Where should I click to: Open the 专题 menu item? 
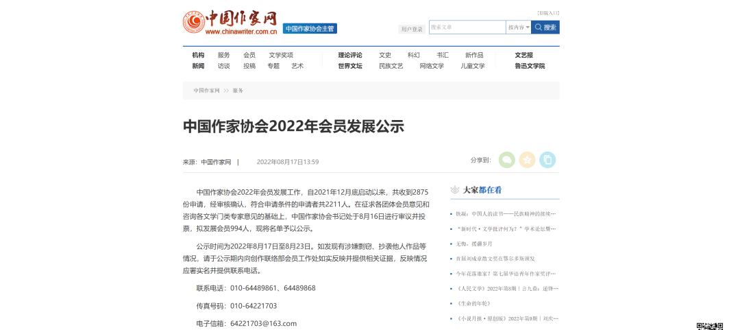(x=273, y=66)
